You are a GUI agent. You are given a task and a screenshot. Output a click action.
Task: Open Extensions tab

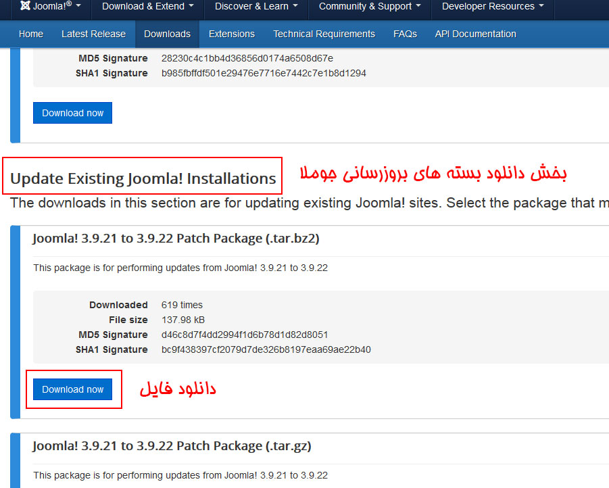[x=232, y=34]
